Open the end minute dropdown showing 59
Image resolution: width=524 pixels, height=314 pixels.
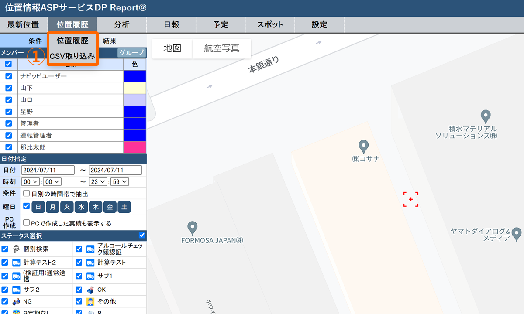coord(119,182)
